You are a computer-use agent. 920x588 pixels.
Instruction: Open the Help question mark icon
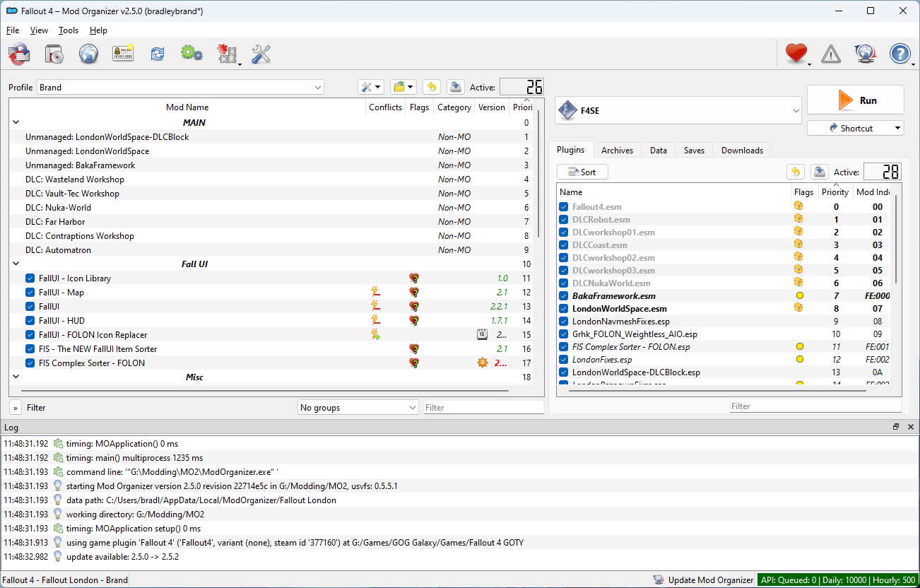click(900, 54)
